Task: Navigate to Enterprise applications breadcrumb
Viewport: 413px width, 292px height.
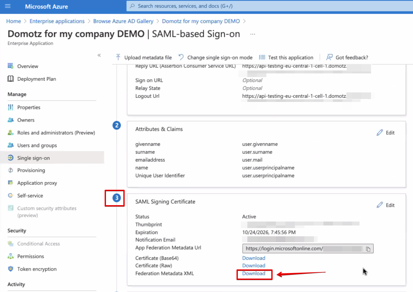Action: pos(57,21)
